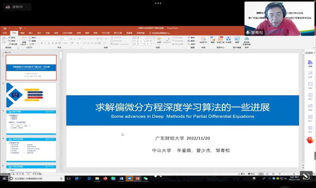The image size is (316, 188).
Task: Click Save to Baidu Netdisk icon
Action: click(246, 41)
